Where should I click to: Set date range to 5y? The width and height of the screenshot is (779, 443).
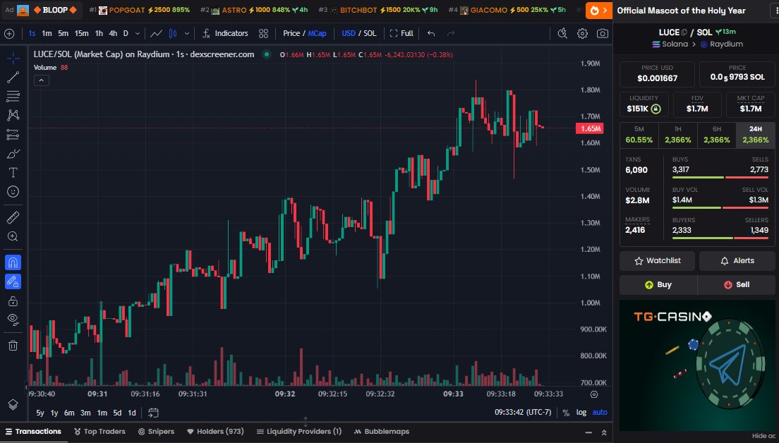[x=40, y=413]
